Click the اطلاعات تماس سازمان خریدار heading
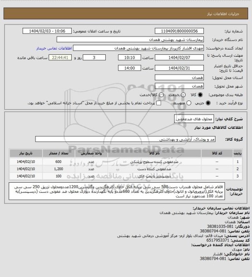Screen dimensions: 252x277 point(221,208)
